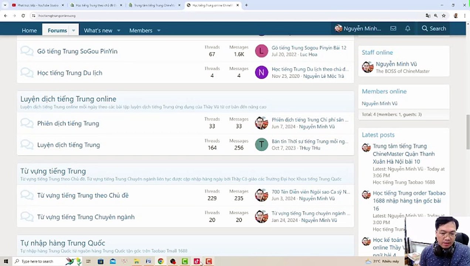Expand the What's new dropdown arrow
The width and height of the screenshot is (470, 266).
(x=119, y=30)
